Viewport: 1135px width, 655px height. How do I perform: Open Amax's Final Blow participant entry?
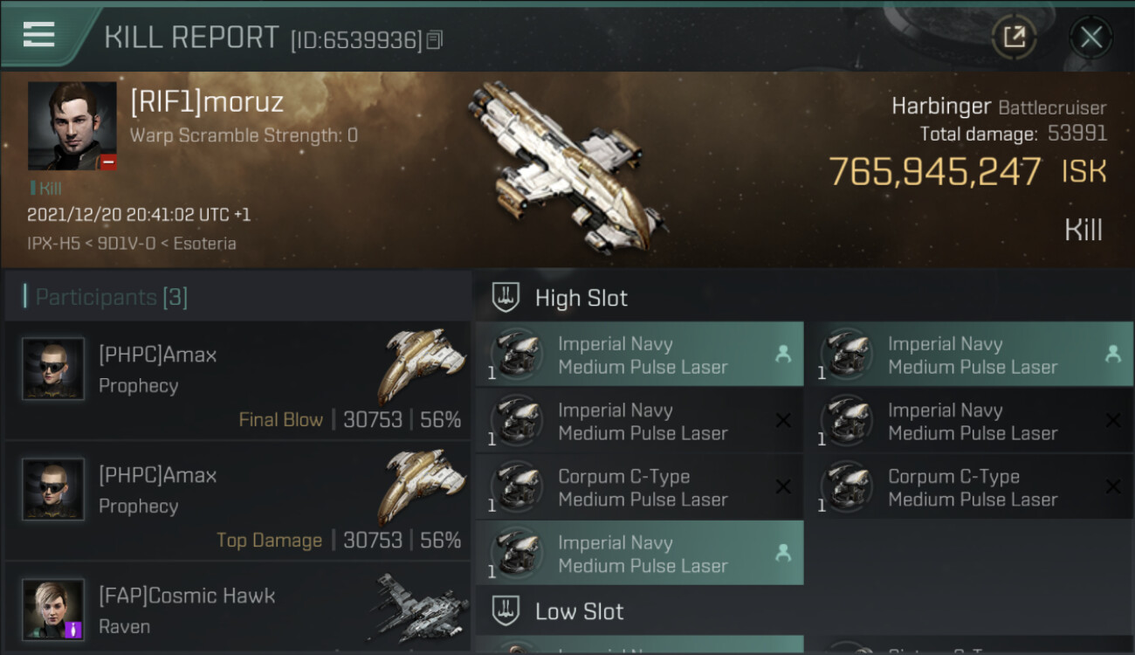[x=237, y=381]
